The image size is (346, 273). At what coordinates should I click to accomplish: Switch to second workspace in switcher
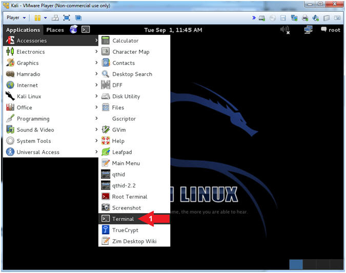point(309,264)
